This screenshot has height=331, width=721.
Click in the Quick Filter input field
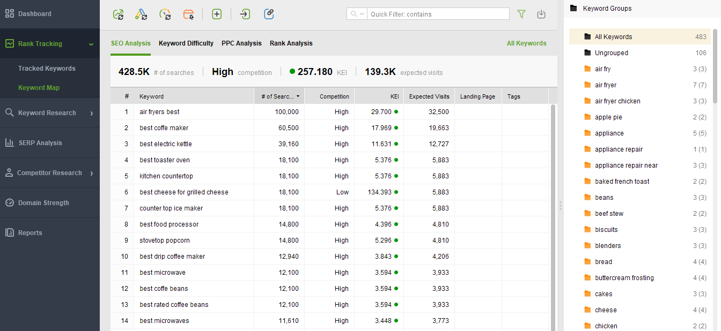[439, 14]
